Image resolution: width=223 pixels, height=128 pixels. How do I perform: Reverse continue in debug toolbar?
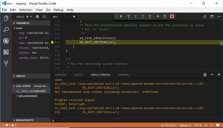[157, 16]
